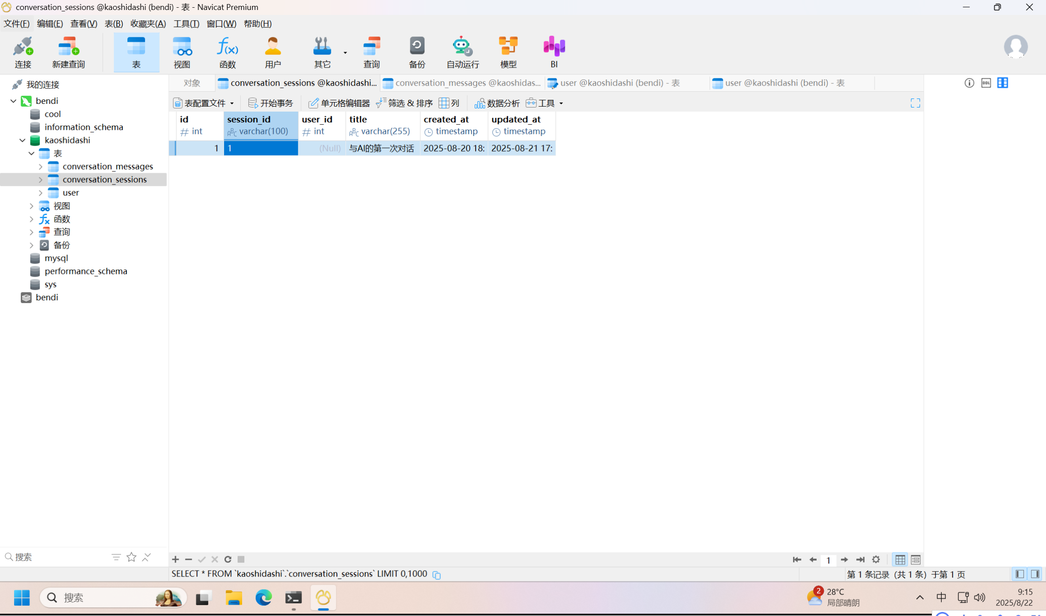
Task: Switch to grid view
Action: 900,560
